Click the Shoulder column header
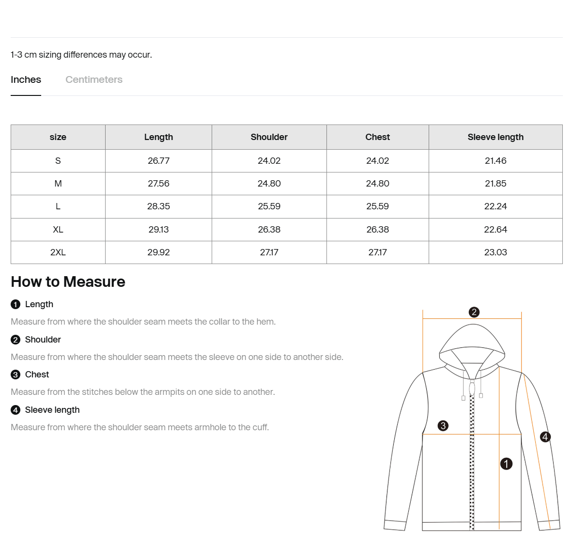Image resolution: width=573 pixels, height=547 pixels. point(269,137)
